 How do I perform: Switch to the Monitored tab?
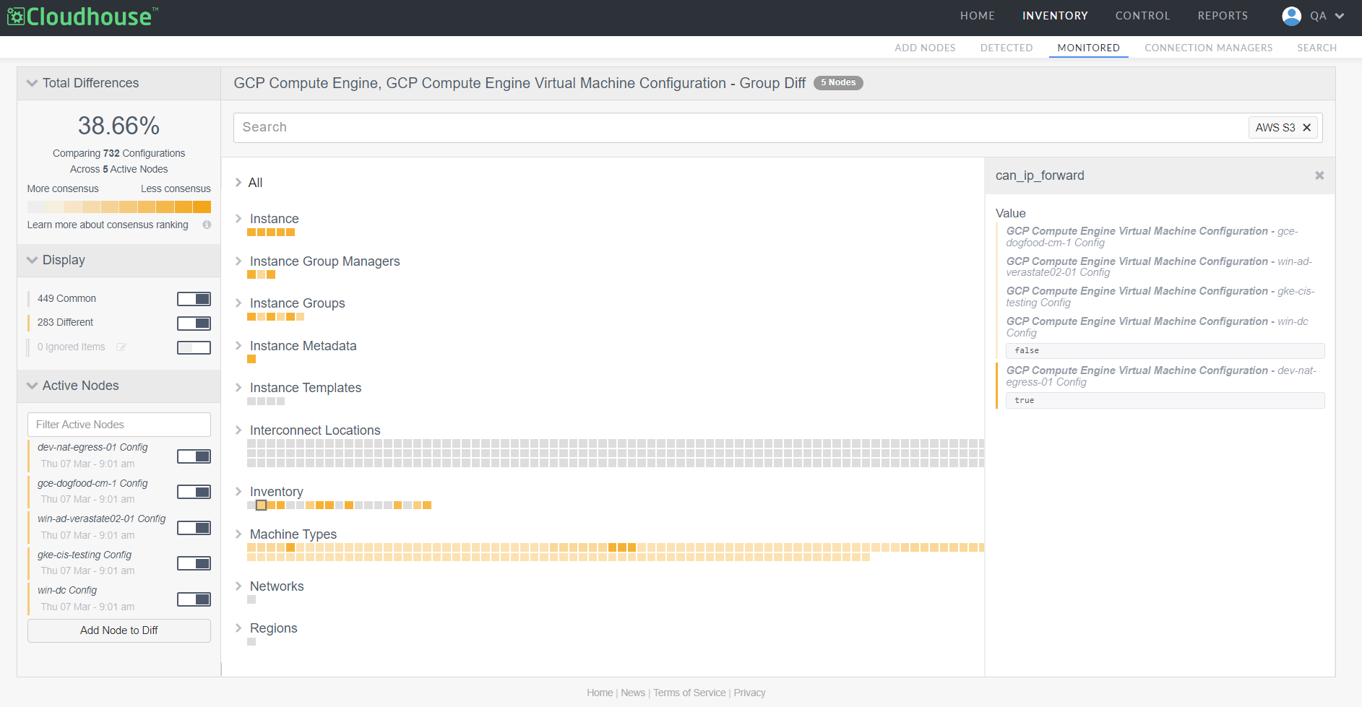click(x=1088, y=48)
